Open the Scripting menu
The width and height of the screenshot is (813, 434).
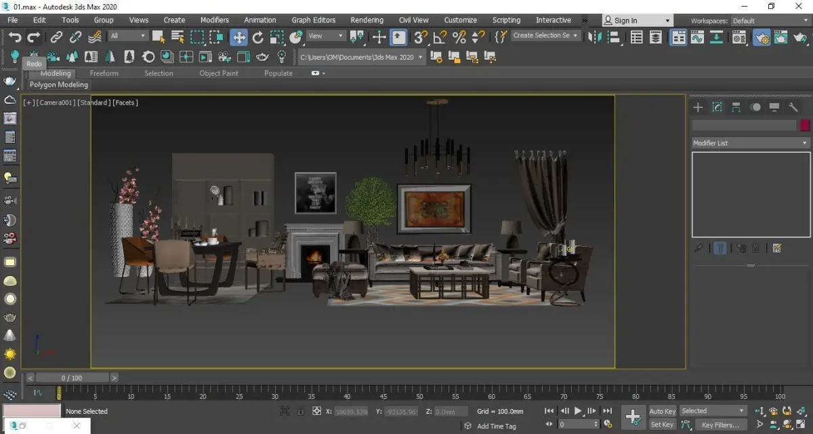click(x=506, y=20)
